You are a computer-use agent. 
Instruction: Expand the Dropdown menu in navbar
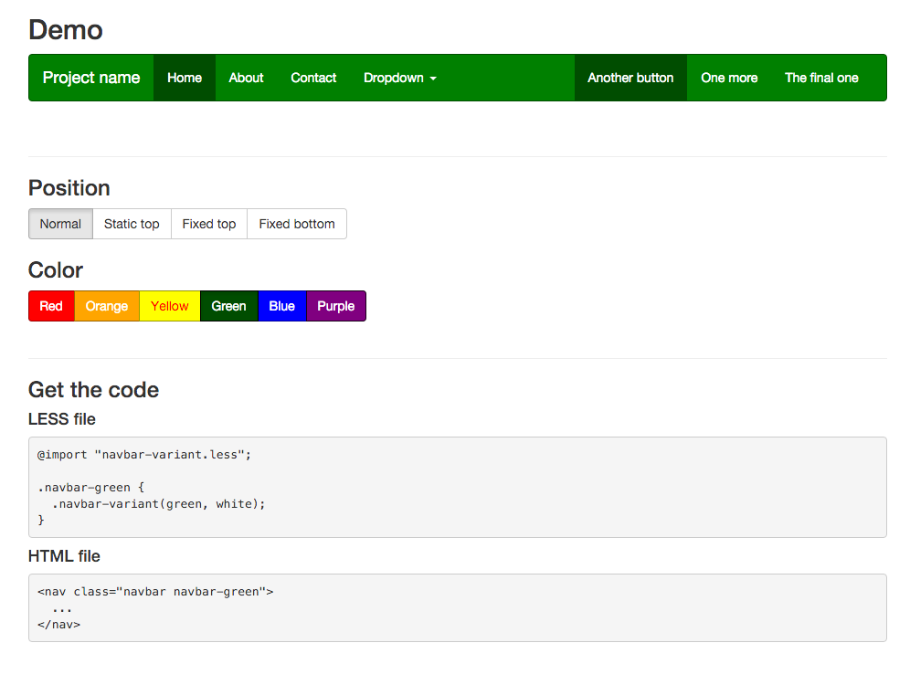[x=400, y=78]
